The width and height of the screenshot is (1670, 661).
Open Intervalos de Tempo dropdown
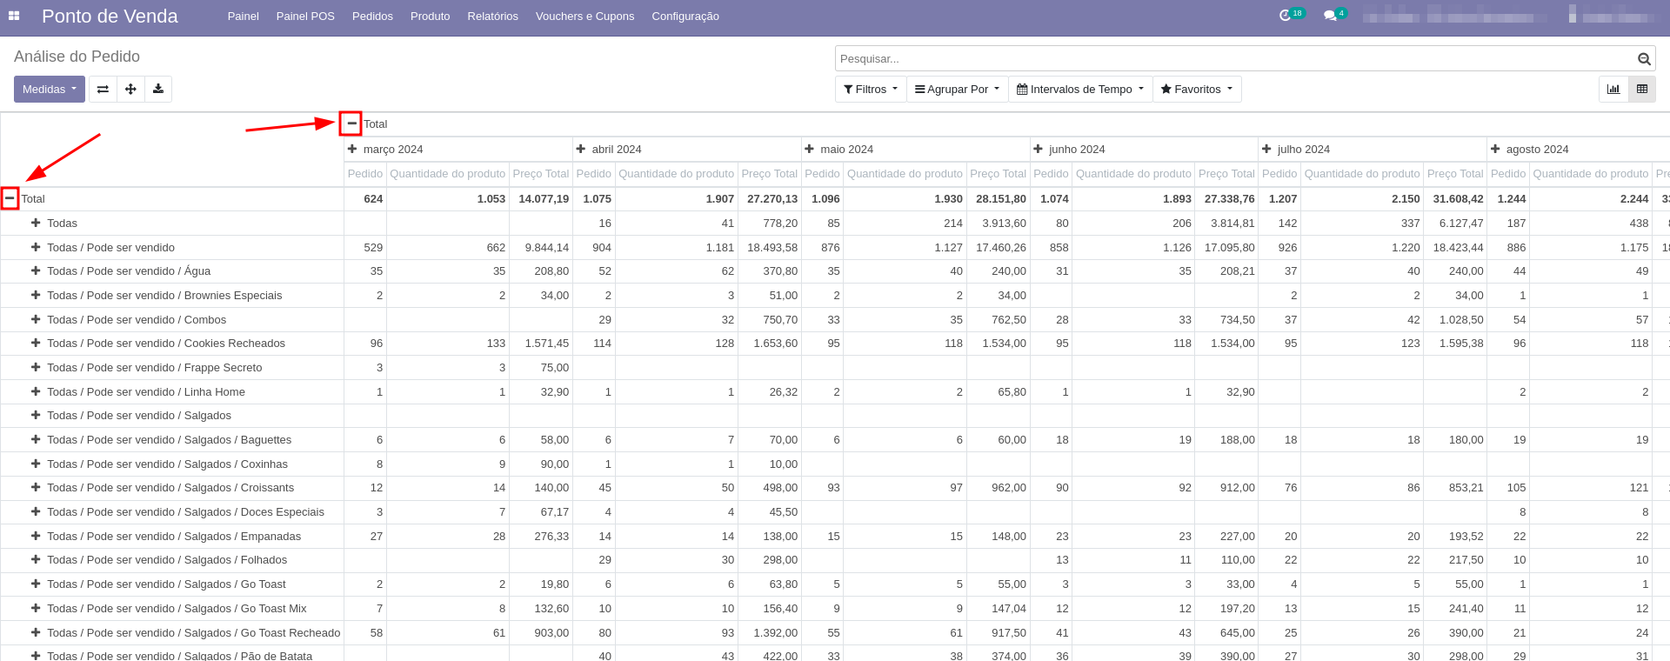click(1080, 89)
